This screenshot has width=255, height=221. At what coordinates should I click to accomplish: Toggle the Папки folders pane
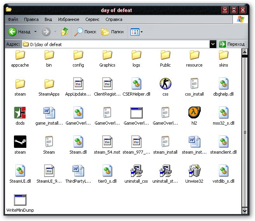pos(112,32)
